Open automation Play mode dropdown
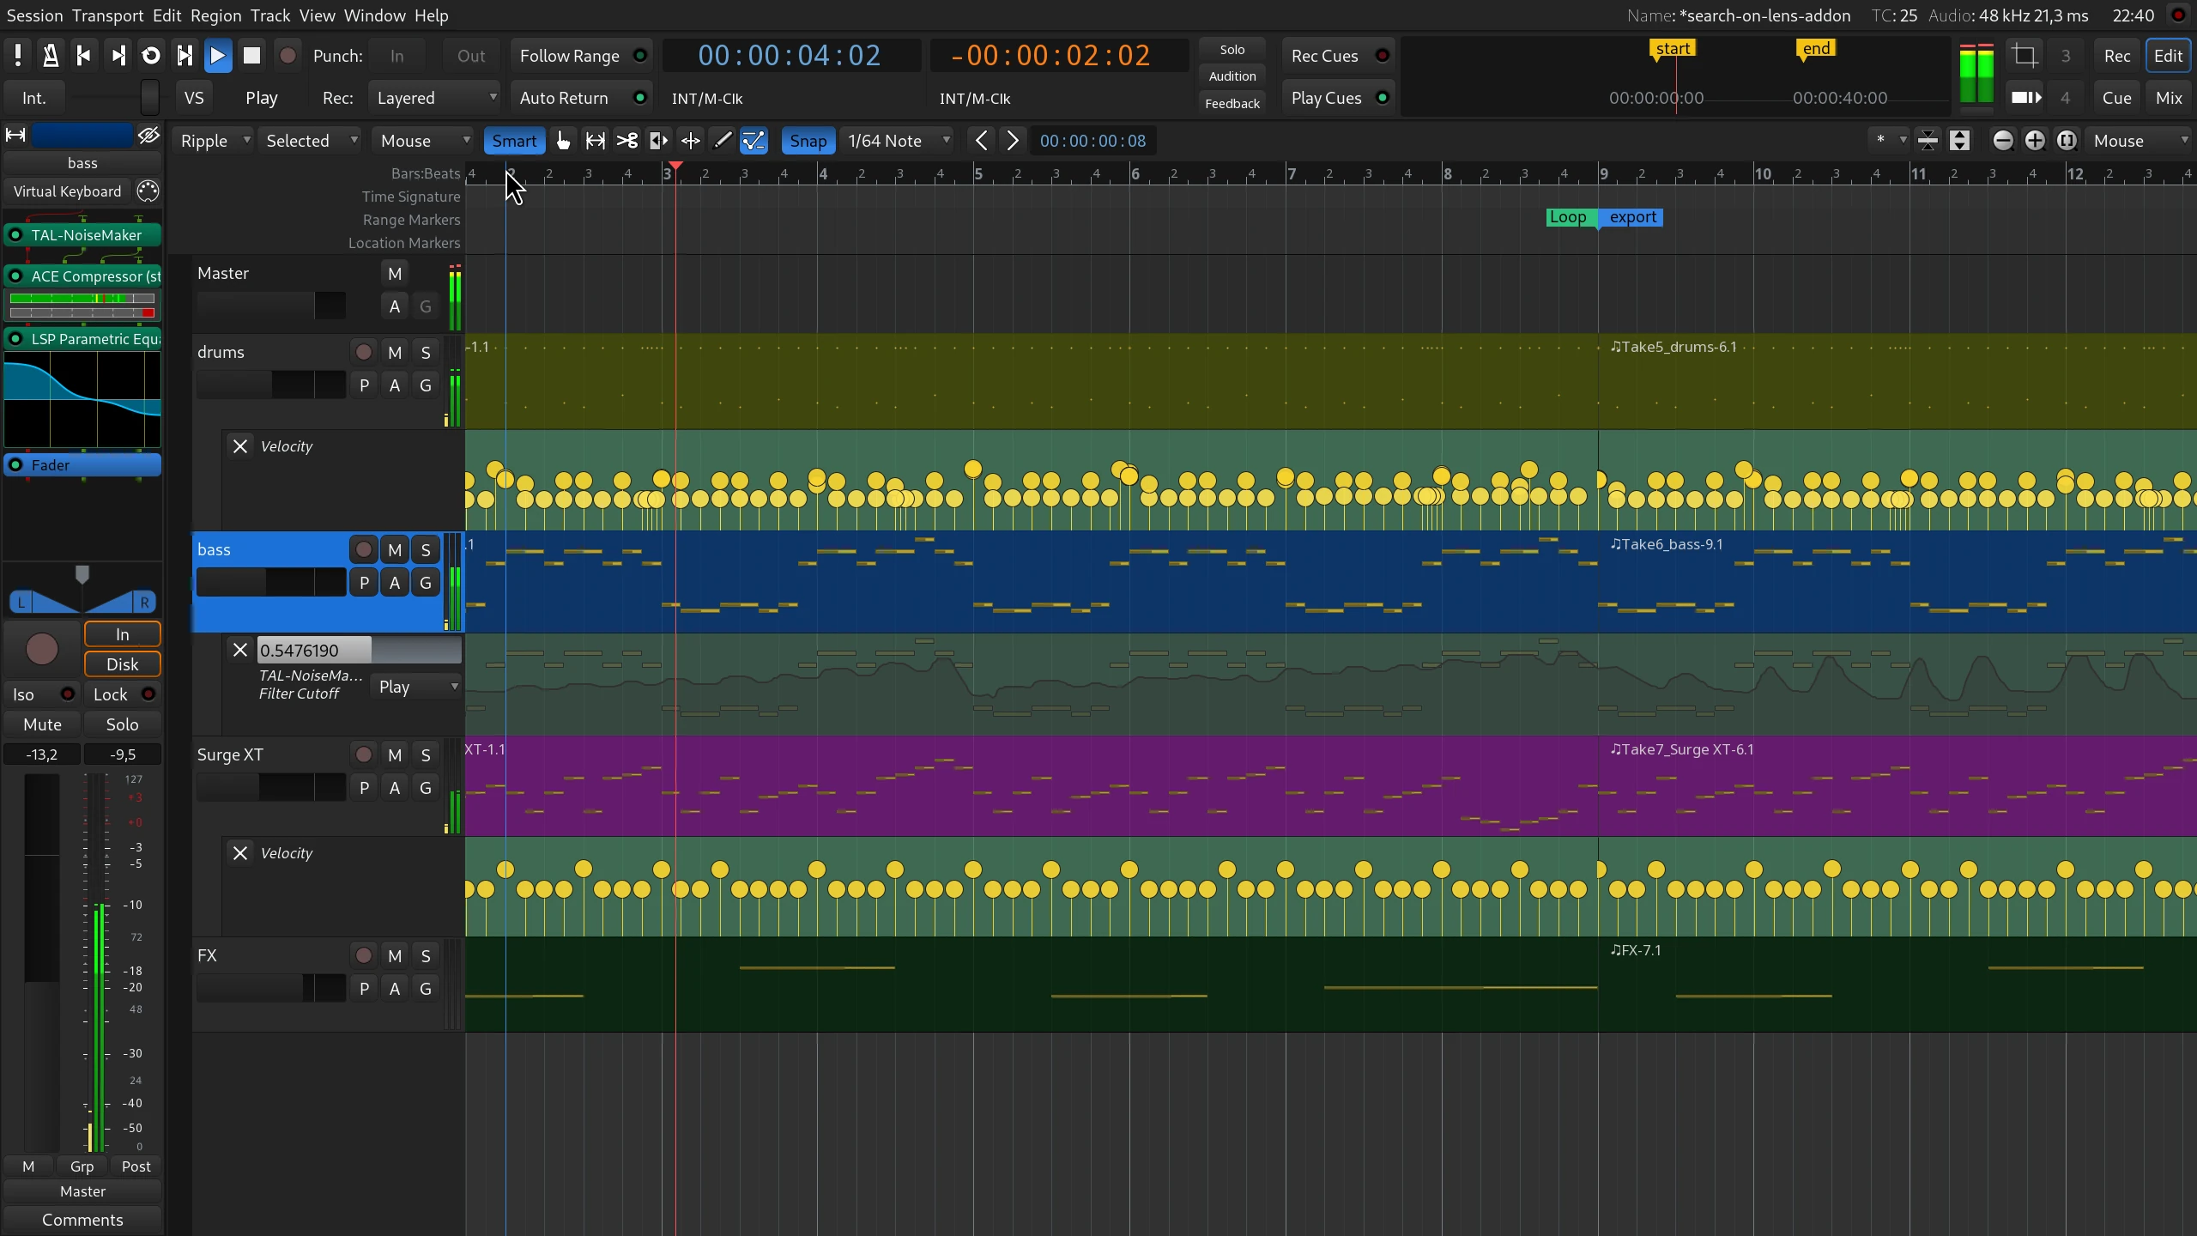The height and width of the screenshot is (1236, 2197). pos(417,687)
